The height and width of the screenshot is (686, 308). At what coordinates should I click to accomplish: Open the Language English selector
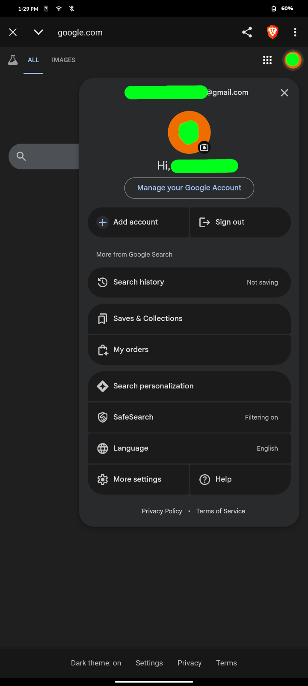point(189,448)
